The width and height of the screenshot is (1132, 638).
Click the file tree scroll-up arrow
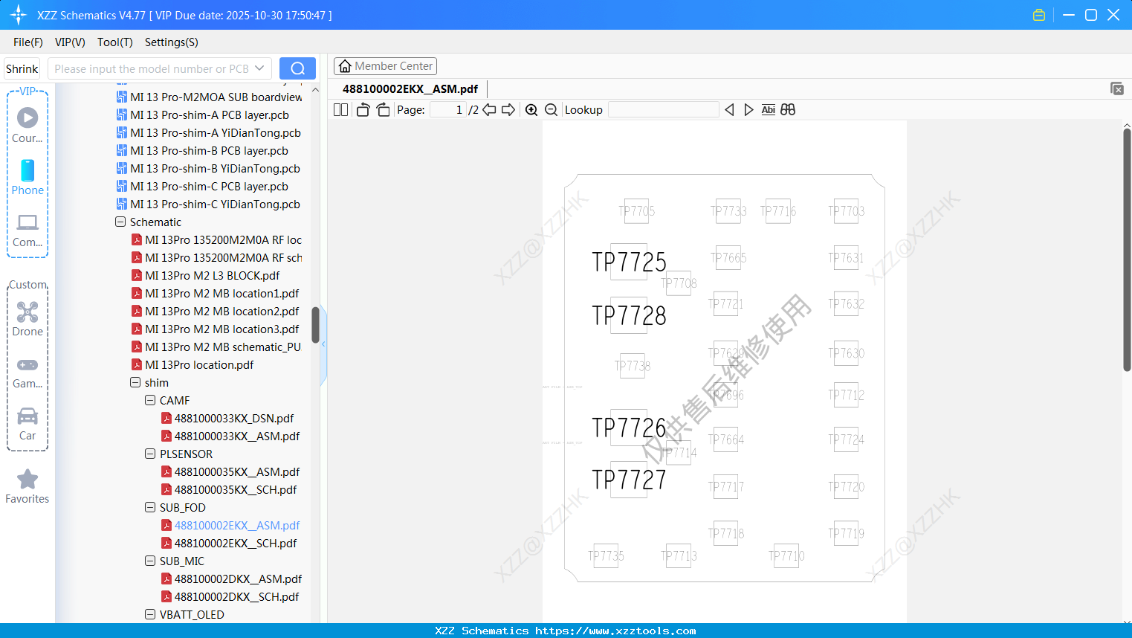coord(315,90)
